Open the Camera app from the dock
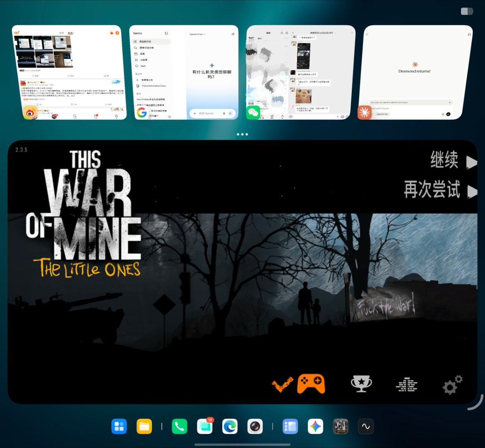 pyautogui.click(x=255, y=426)
